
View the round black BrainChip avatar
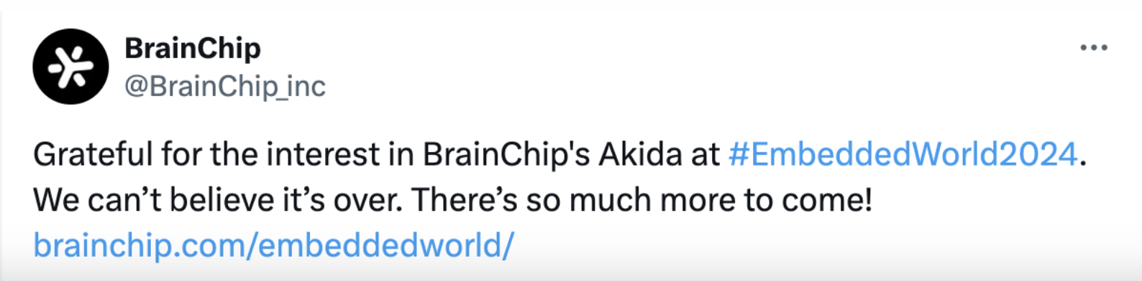pyautogui.click(x=70, y=67)
